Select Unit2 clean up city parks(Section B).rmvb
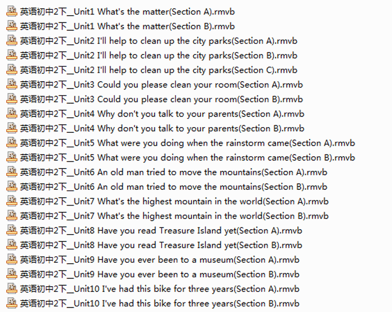 (158, 55)
